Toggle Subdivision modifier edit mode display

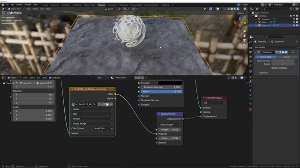click(280, 52)
